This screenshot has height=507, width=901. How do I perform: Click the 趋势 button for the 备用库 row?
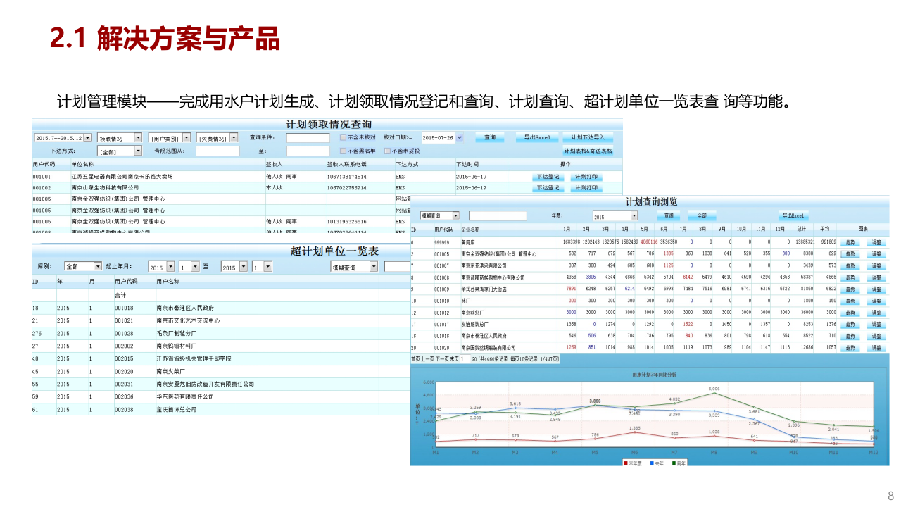851,242
